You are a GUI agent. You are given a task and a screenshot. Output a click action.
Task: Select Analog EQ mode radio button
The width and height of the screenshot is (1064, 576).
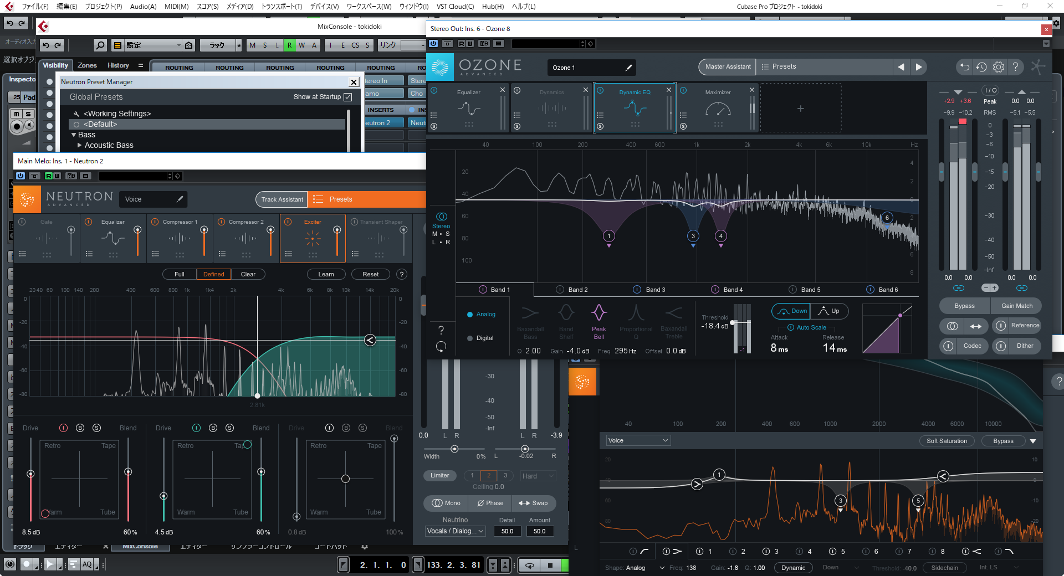[470, 315]
